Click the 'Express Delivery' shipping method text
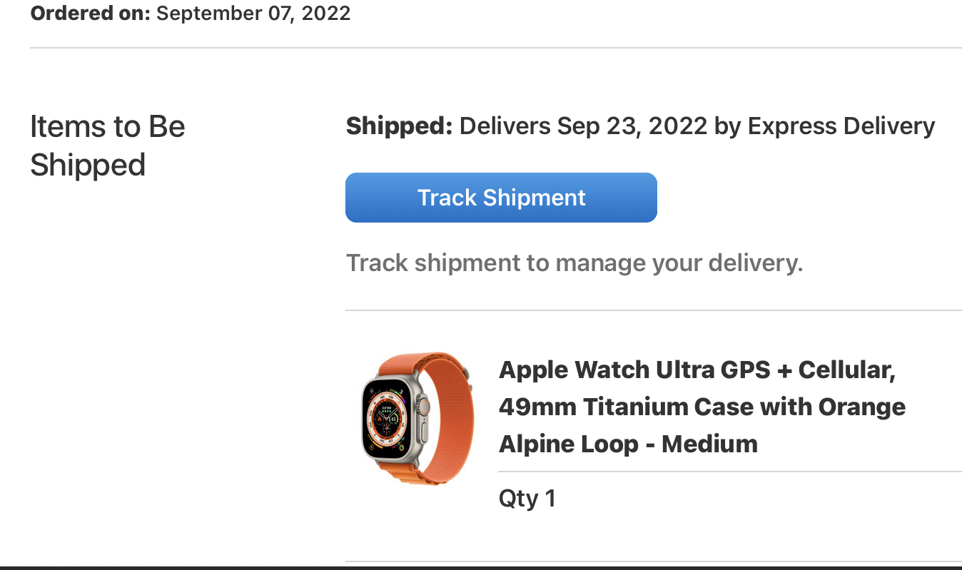 click(x=841, y=126)
